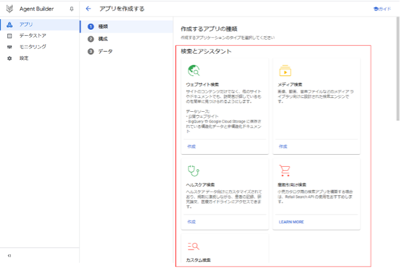Click the vertical scrollbar on the right
The image size is (401, 270).
(x=398, y=69)
